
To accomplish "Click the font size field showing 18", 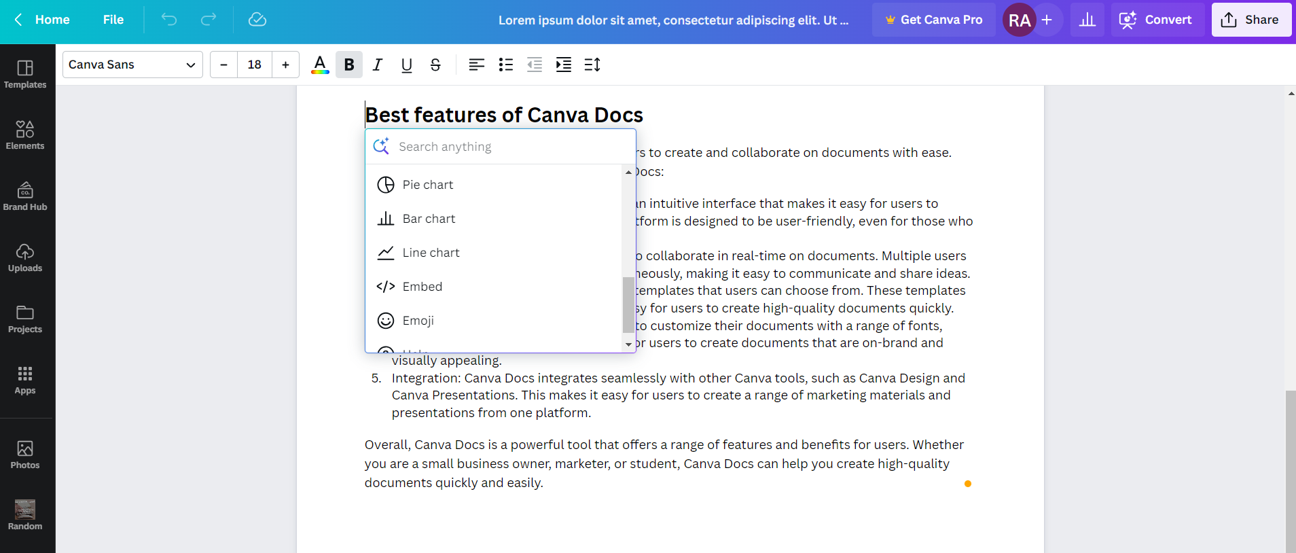I will 255,65.
